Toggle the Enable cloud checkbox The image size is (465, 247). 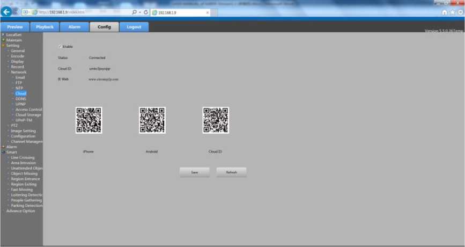(x=60, y=46)
